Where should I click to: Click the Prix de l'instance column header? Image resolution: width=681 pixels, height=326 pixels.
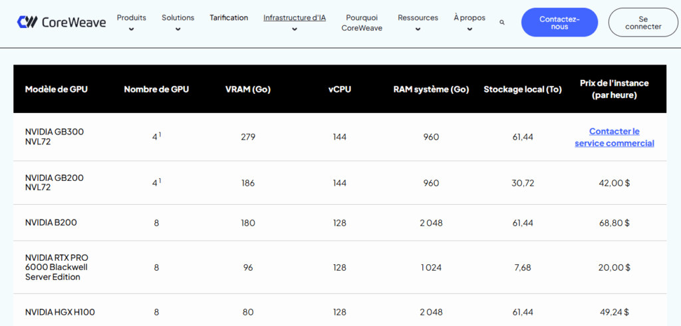pyautogui.click(x=614, y=89)
